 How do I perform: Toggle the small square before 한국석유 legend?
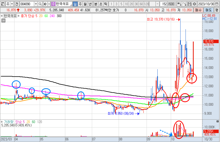point(2,16)
